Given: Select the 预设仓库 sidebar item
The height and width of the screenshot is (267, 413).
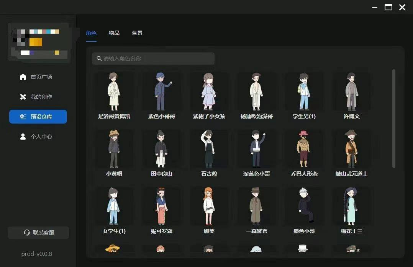Looking at the screenshot, I should click(38, 117).
